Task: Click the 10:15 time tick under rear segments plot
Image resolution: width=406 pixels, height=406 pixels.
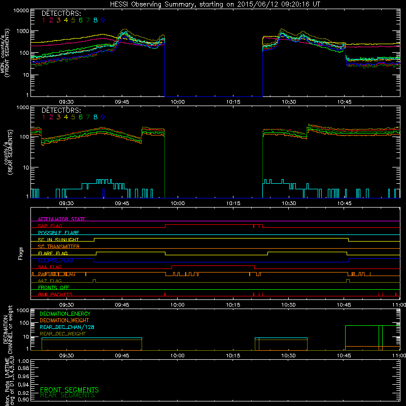Action: pos(233,204)
